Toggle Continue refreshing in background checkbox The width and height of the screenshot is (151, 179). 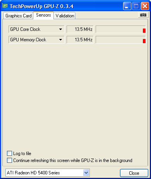point(9,160)
